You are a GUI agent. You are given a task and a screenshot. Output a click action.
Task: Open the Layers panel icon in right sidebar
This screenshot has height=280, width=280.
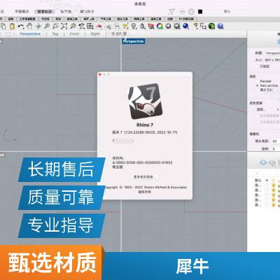[x=263, y=162]
